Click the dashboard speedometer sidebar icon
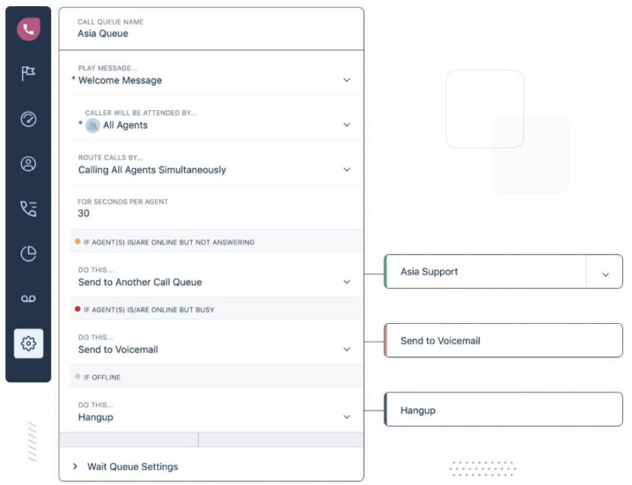Image resolution: width=632 pixels, height=485 pixels. pyautogui.click(x=28, y=119)
